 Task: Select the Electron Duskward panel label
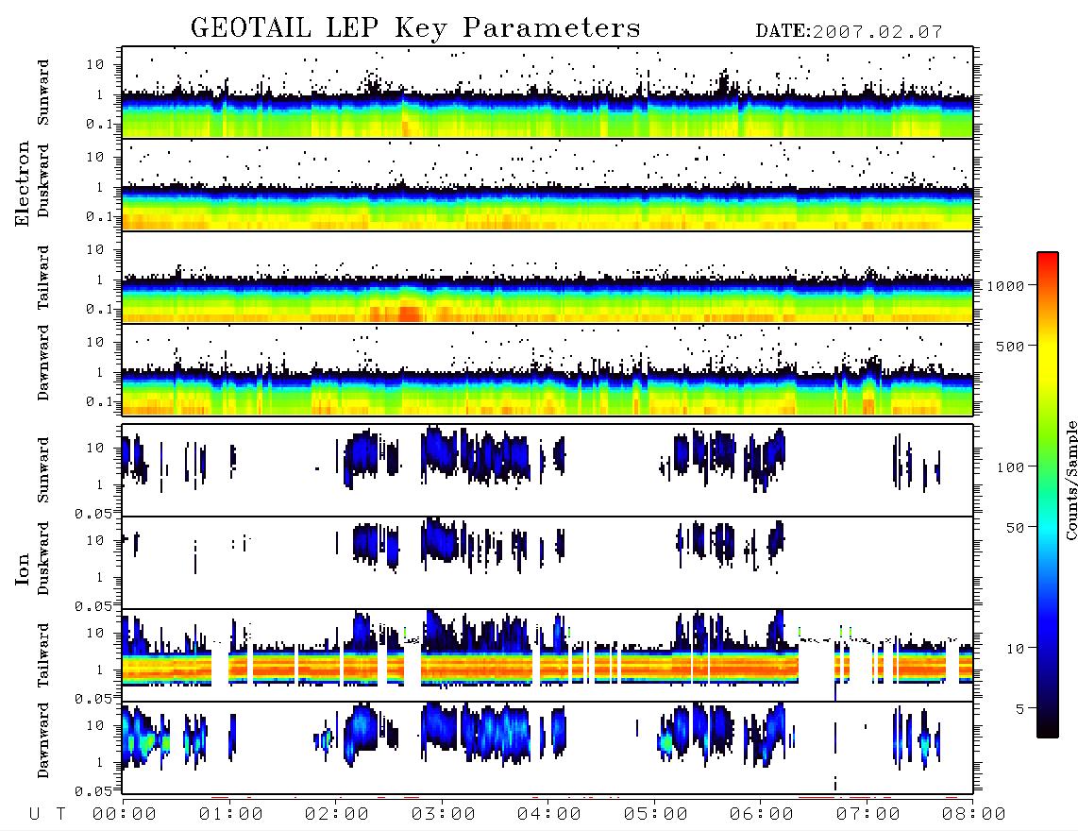(43, 180)
